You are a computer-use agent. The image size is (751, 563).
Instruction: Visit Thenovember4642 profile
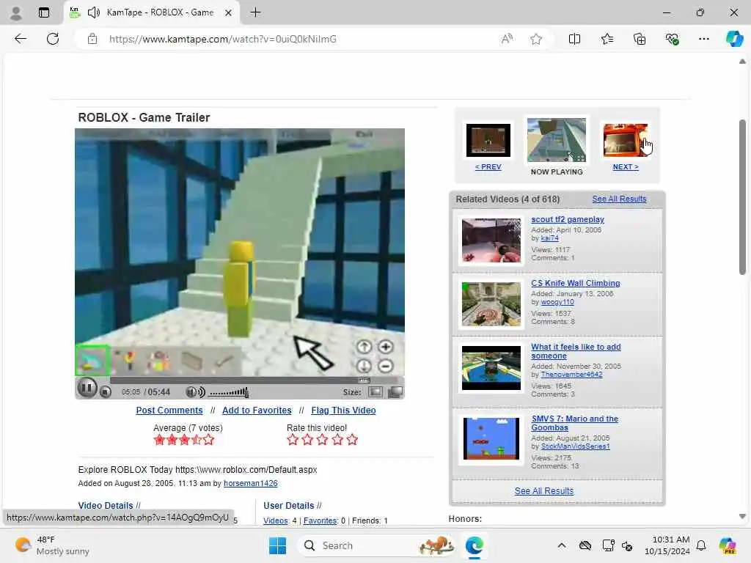pos(571,375)
